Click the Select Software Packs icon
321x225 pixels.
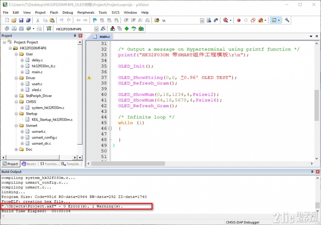point(134,28)
